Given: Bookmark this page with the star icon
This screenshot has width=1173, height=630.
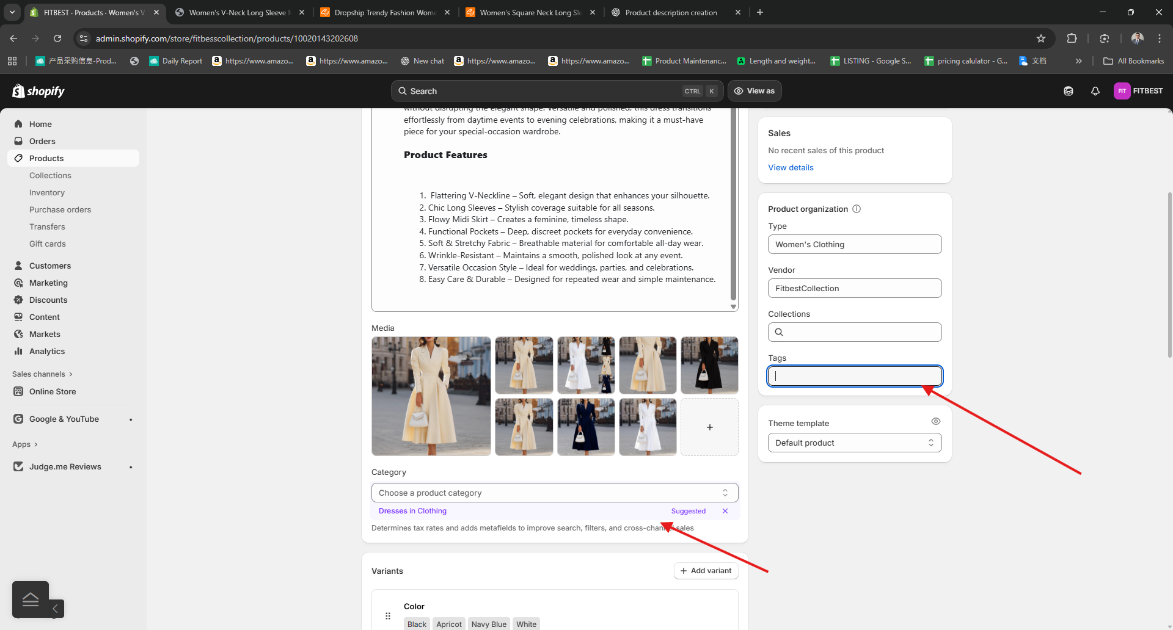Looking at the screenshot, I should tap(1041, 38).
